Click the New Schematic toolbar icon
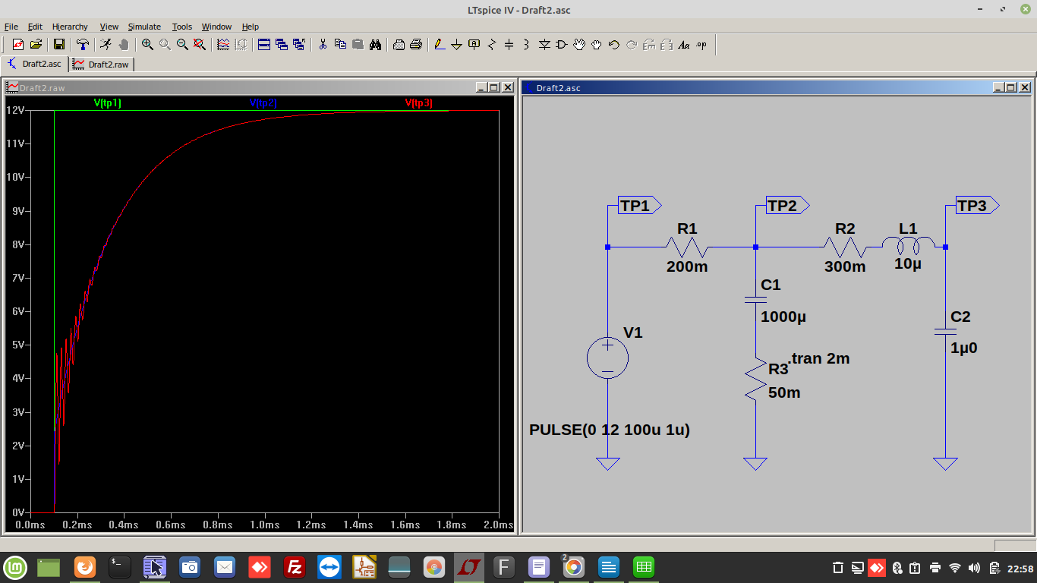The image size is (1037, 583). (x=18, y=45)
